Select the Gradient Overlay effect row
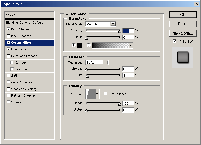This screenshot has height=145, width=201. (x=29, y=89)
